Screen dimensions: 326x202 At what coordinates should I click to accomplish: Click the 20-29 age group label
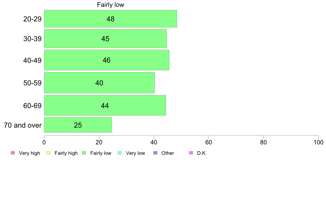click(x=32, y=19)
